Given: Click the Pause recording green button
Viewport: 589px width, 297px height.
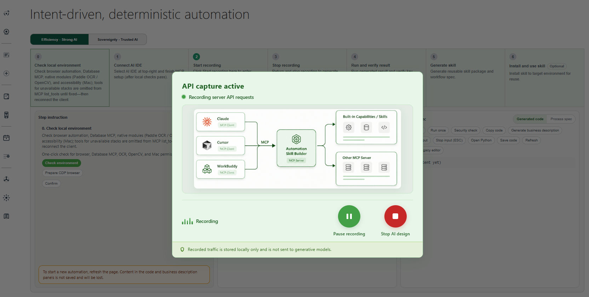Looking at the screenshot, I should (x=349, y=216).
